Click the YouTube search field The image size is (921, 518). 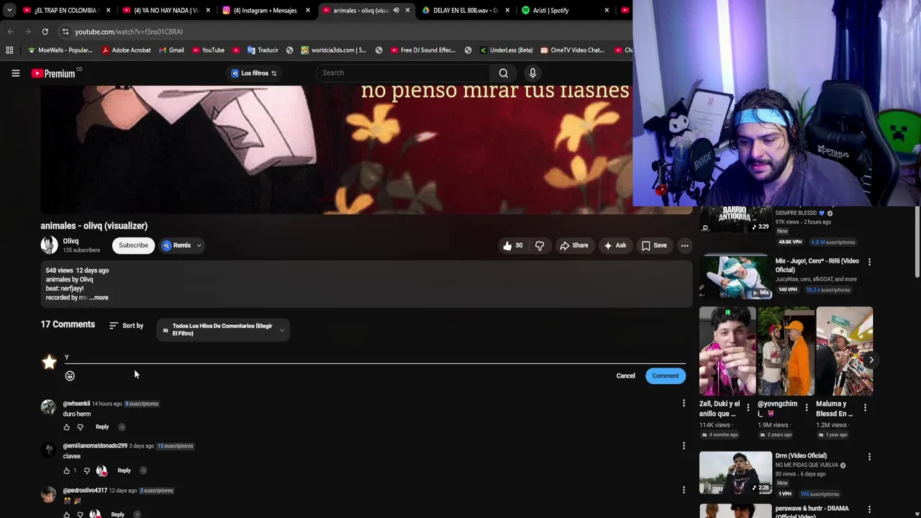click(403, 73)
